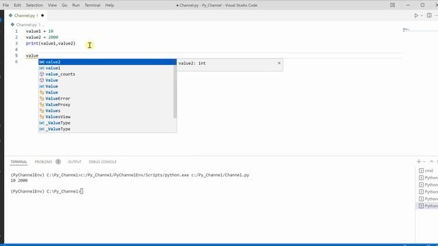Select the cmd terminal in the list

coord(427,171)
